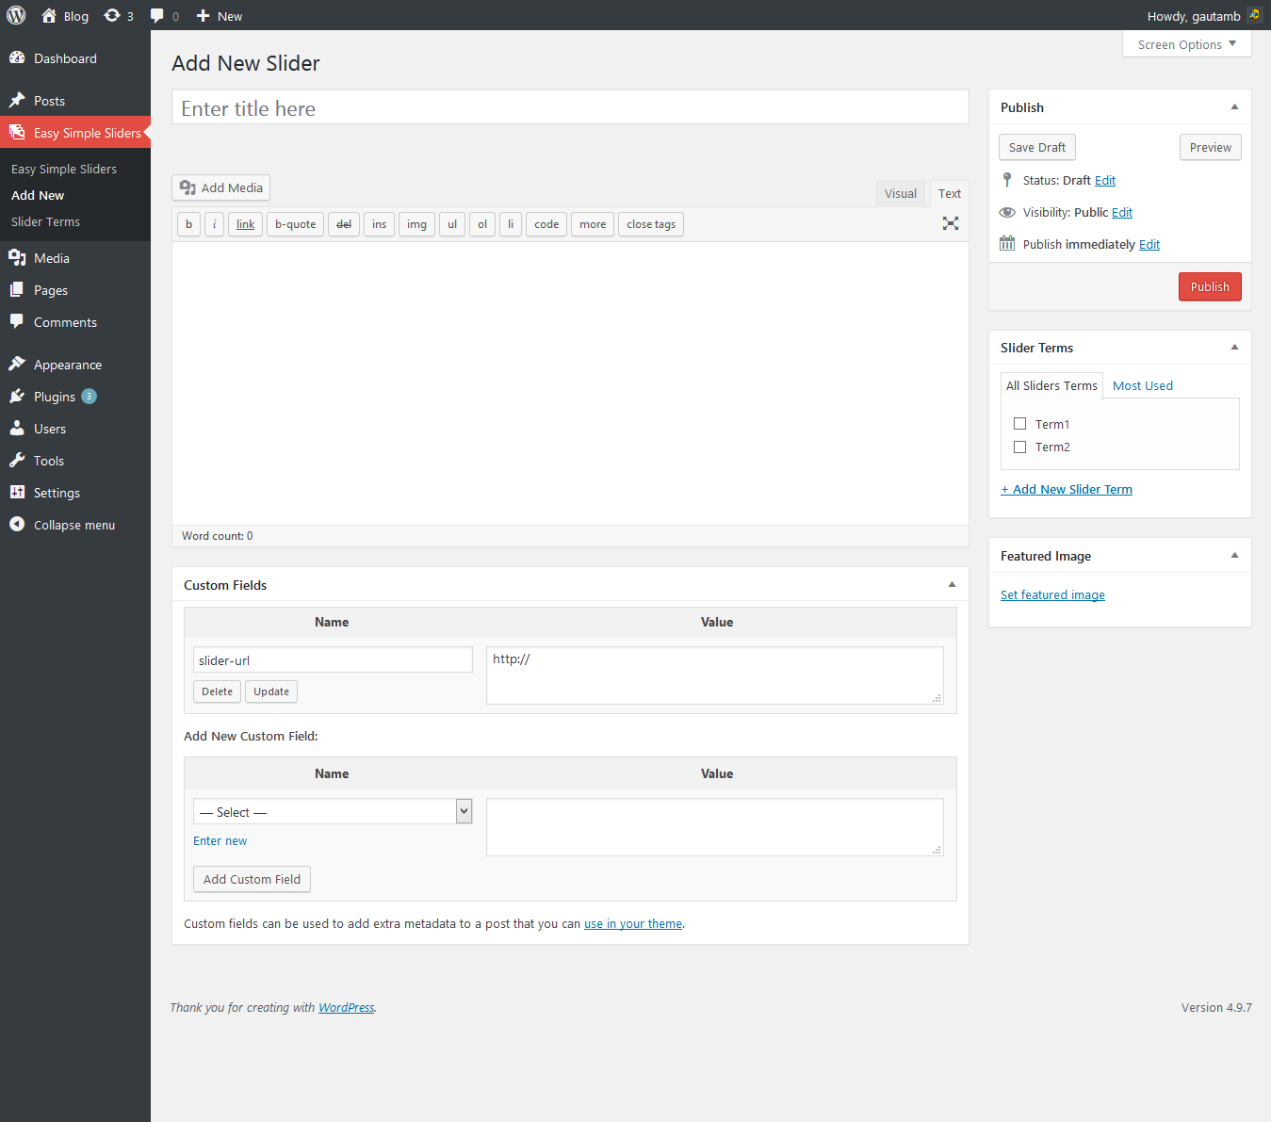Focus the Enter title here field
The image size is (1271, 1122).
570,107
